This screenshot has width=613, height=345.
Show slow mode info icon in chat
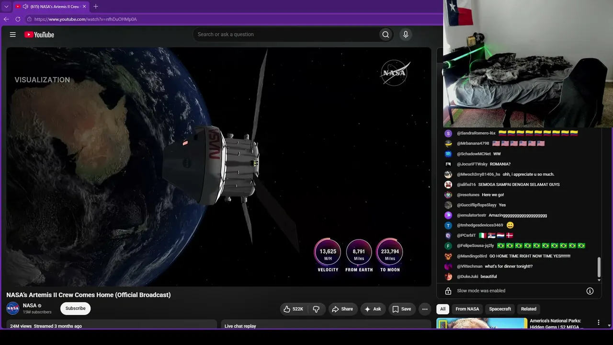tap(590, 291)
